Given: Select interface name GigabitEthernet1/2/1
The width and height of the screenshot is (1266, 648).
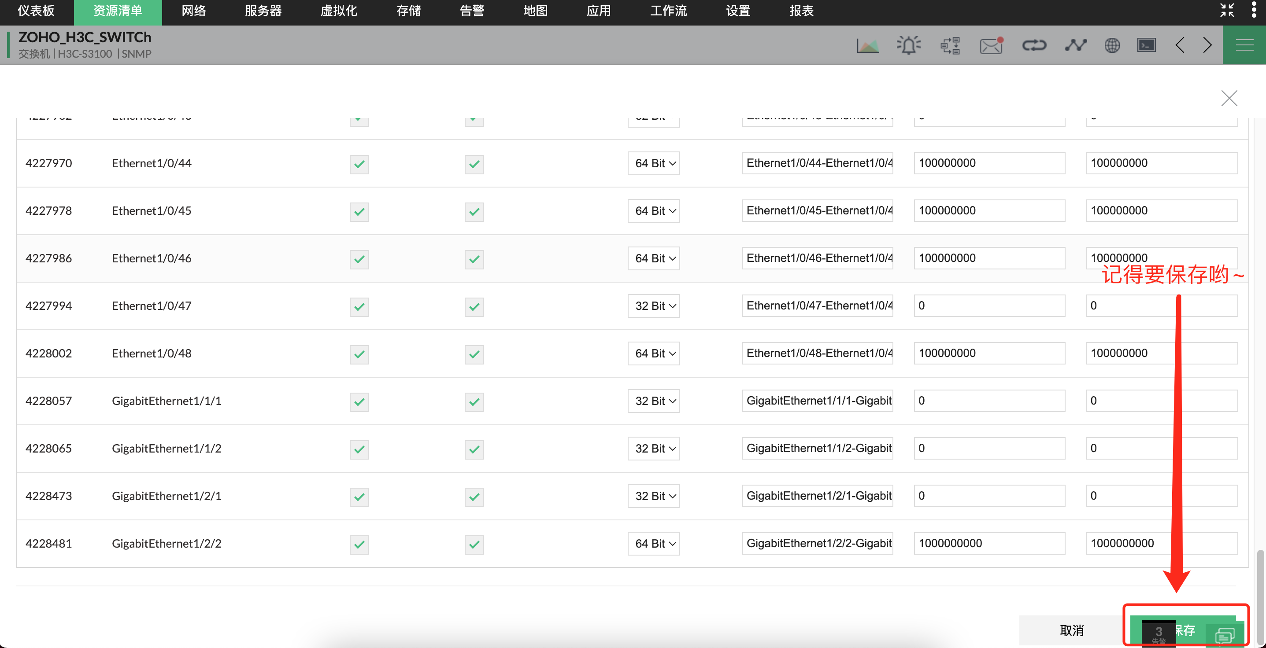Looking at the screenshot, I should [x=167, y=496].
